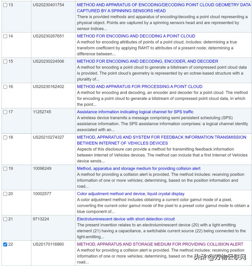Image resolution: width=252 pixels, height=266 pixels.
Task: Open the Electroluminescent device short detection link
Action: [x=126, y=219]
